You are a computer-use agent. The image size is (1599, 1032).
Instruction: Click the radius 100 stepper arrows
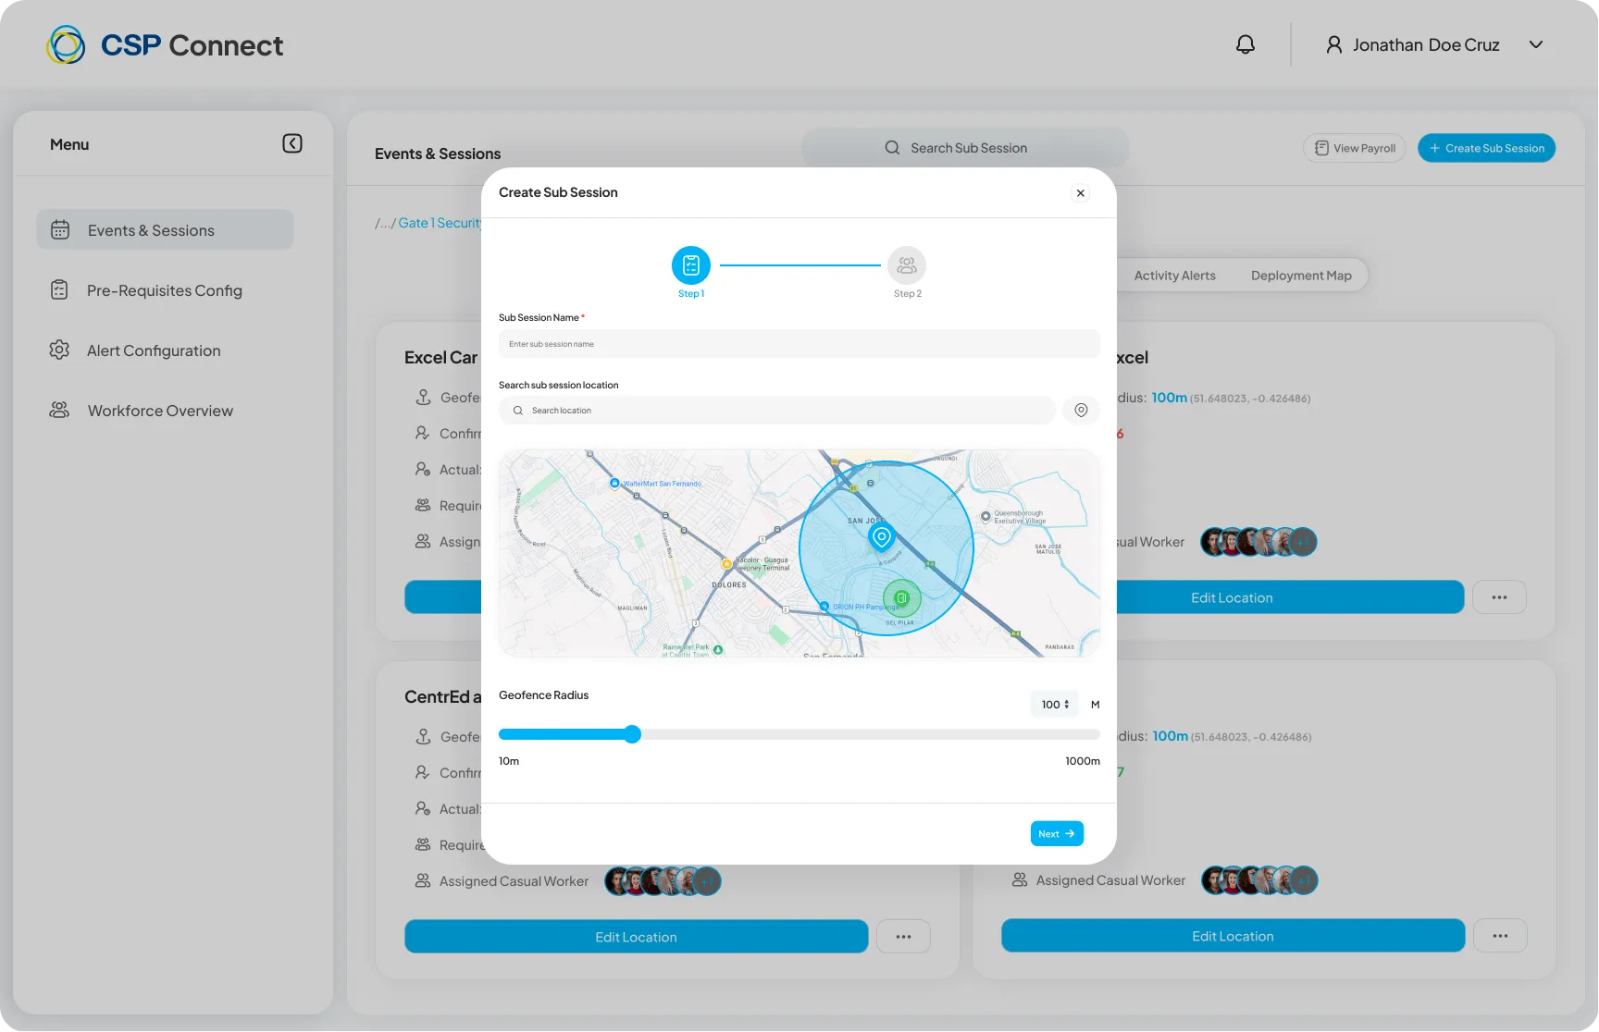click(1067, 705)
